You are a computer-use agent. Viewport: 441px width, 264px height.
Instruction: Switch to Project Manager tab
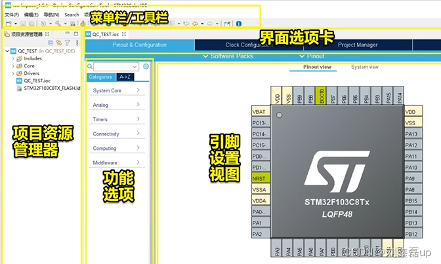coord(358,45)
